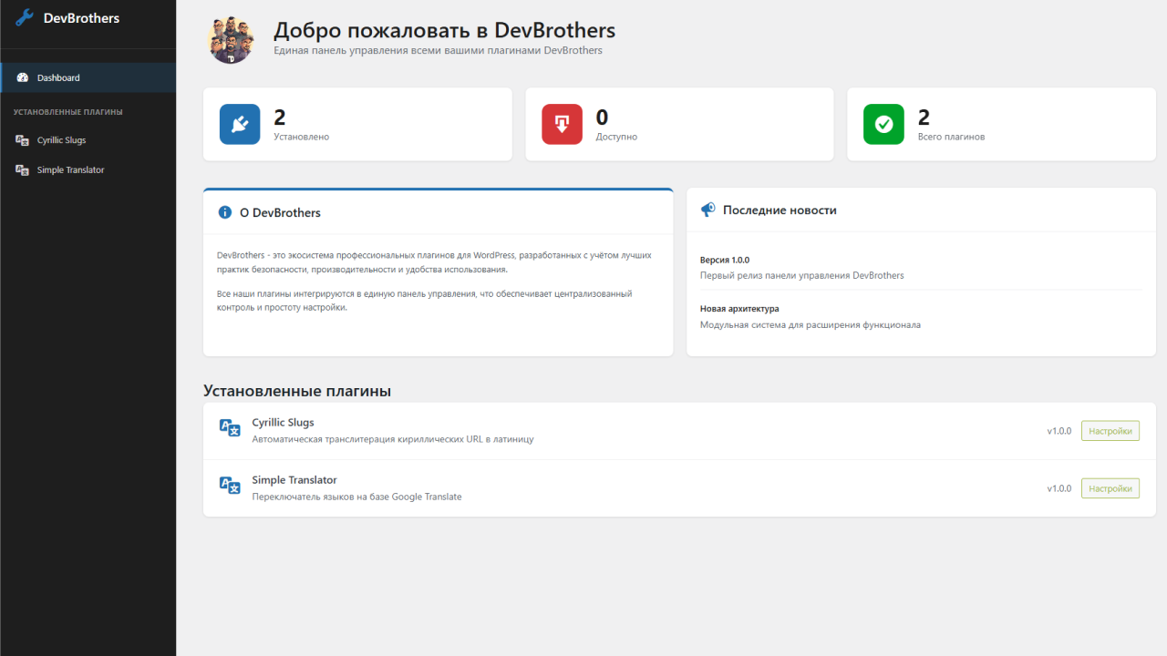Click the megaphone icon beside Последние новости
This screenshot has width=1167, height=656.
[x=707, y=210]
